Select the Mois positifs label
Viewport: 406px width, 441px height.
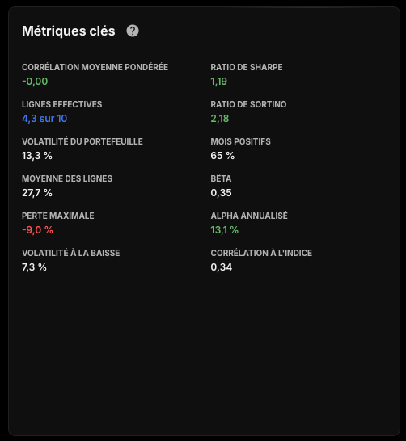pyautogui.click(x=240, y=141)
